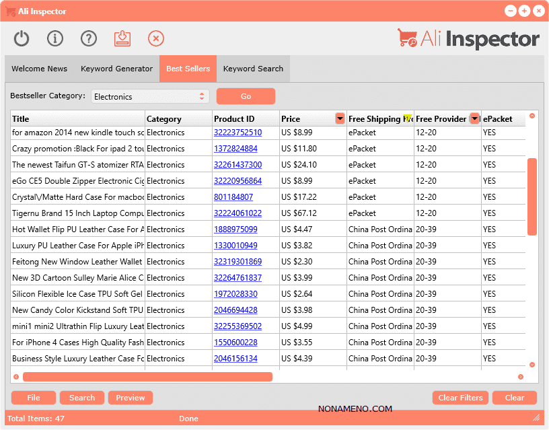Switch to the Keyword Generator tab
The height and width of the screenshot is (430, 549).
coord(116,69)
